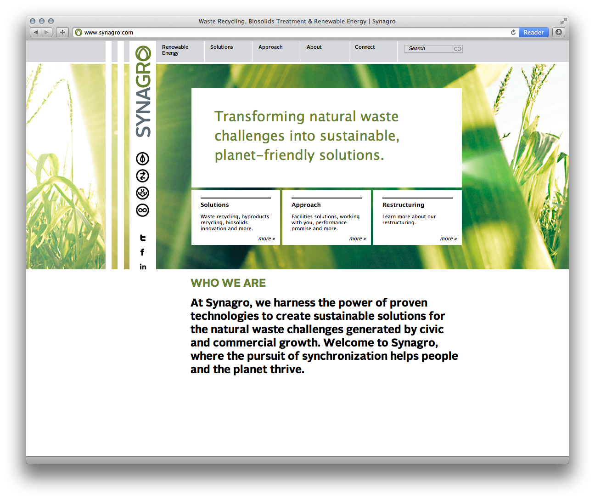Open the Renewable Energy menu
This screenshot has height=500, width=595.
coord(175,50)
